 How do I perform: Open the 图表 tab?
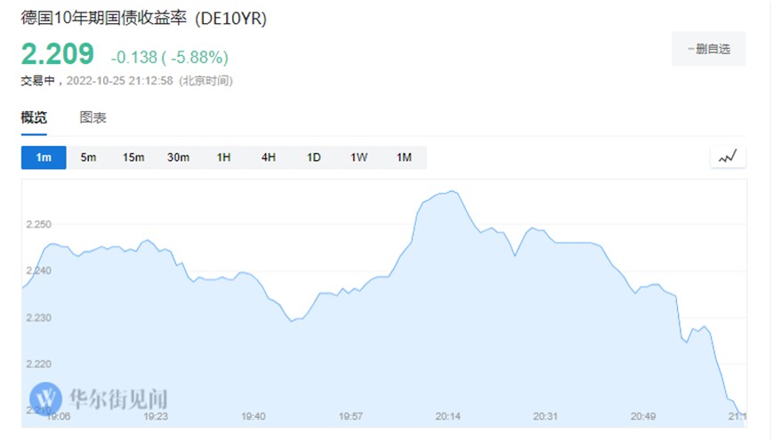pyautogui.click(x=93, y=117)
